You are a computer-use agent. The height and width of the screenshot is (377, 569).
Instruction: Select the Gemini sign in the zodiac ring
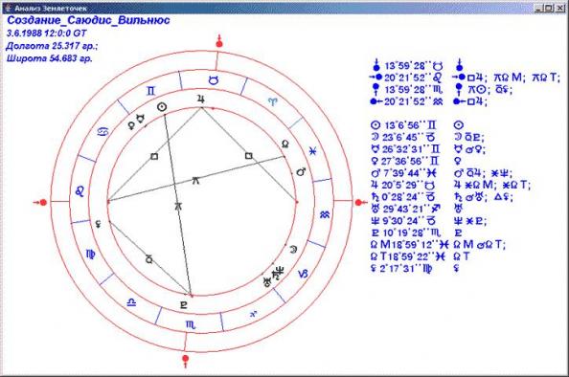coord(151,91)
